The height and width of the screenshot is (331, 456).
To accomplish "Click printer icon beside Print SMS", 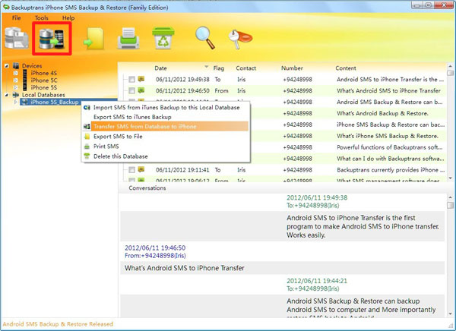I will coord(87,147).
